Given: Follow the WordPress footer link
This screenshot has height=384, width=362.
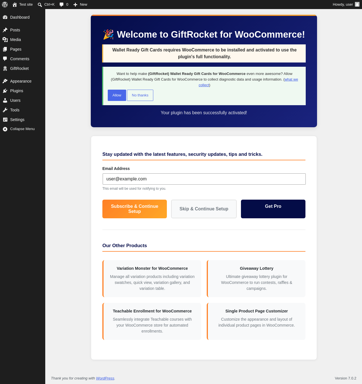Looking at the screenshot, I should point(105,378).
